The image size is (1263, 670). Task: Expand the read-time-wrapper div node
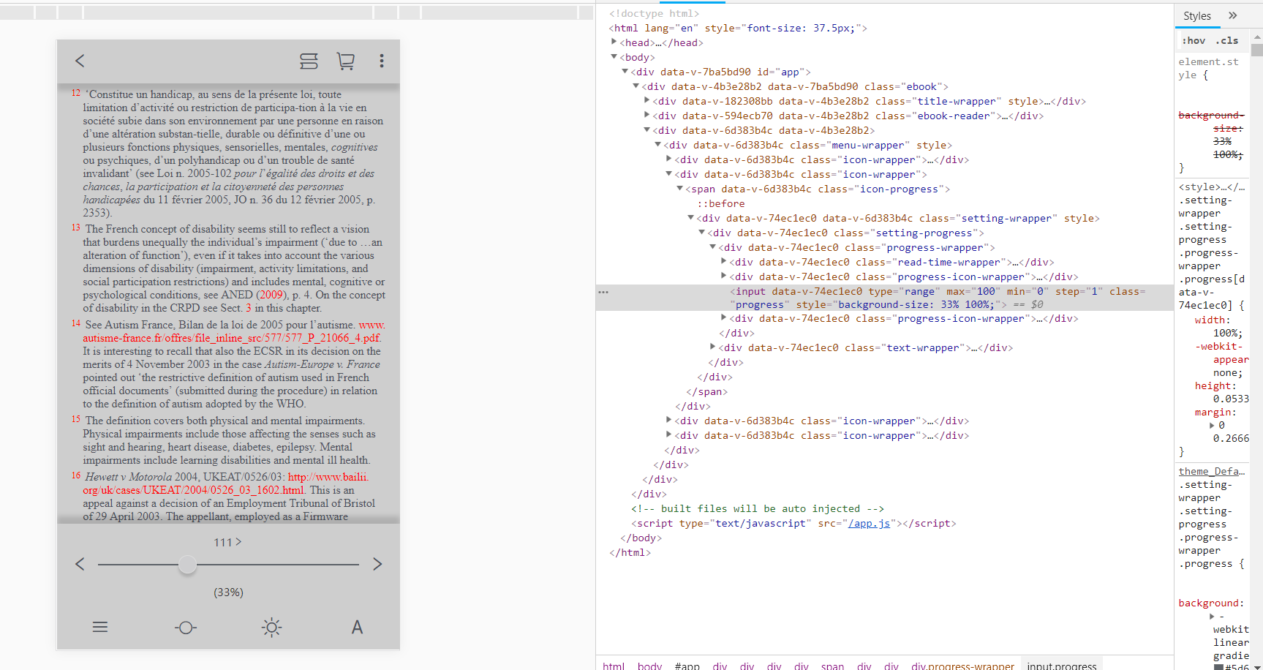pyautogui.click(x=724, y=262)
